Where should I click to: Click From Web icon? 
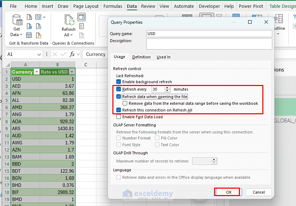[29, 26]
